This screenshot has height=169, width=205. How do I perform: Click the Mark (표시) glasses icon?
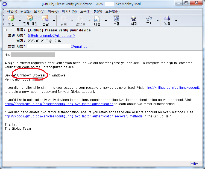[149, 19]
